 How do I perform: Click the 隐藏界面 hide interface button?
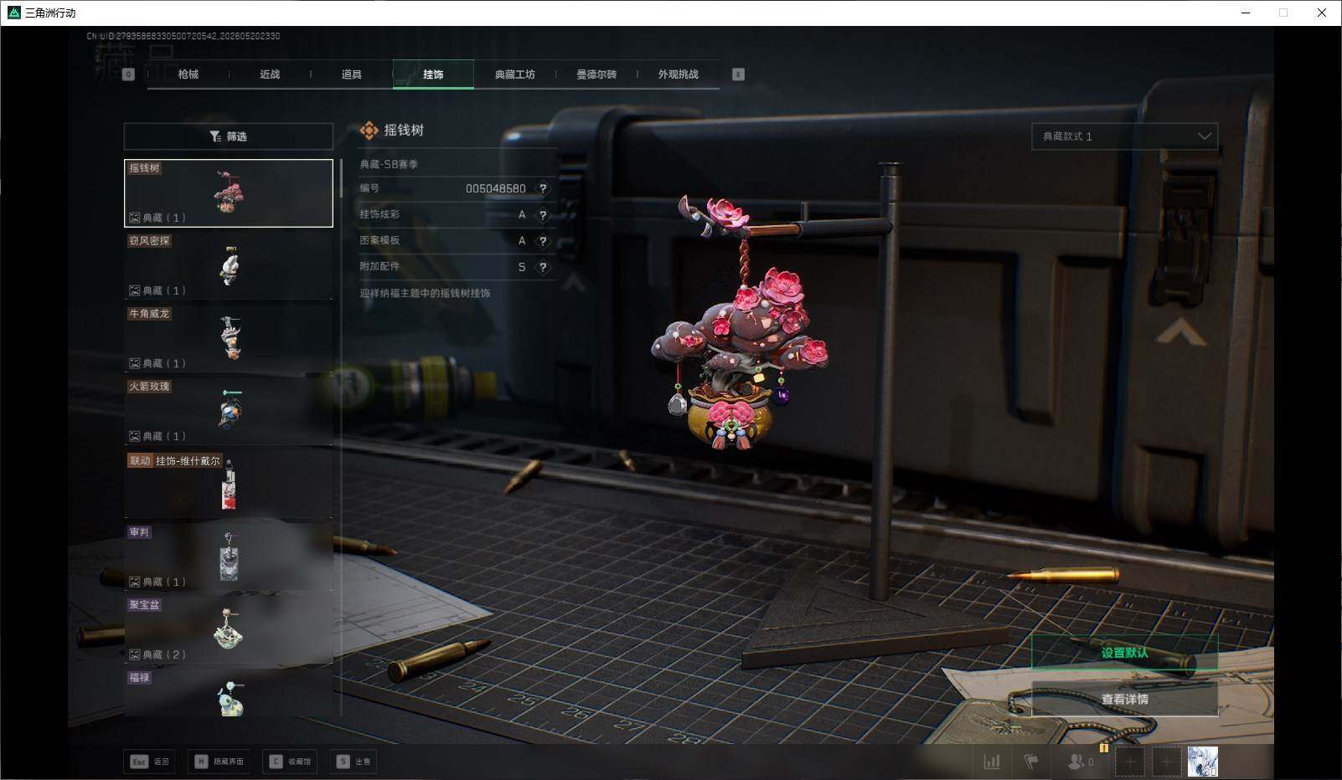tap(219, 762)
